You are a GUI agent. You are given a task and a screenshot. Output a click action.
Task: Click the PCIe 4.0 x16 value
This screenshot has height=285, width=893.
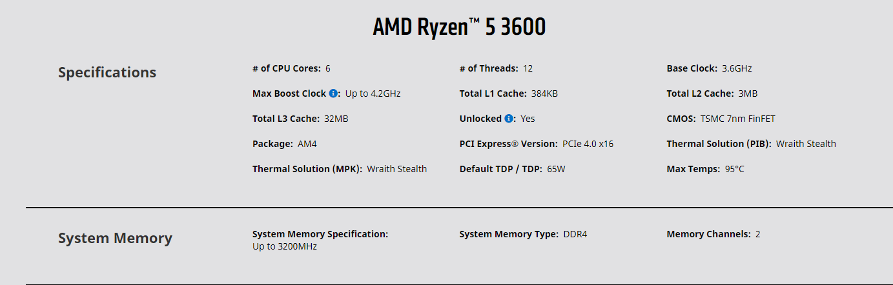[588, 144]
